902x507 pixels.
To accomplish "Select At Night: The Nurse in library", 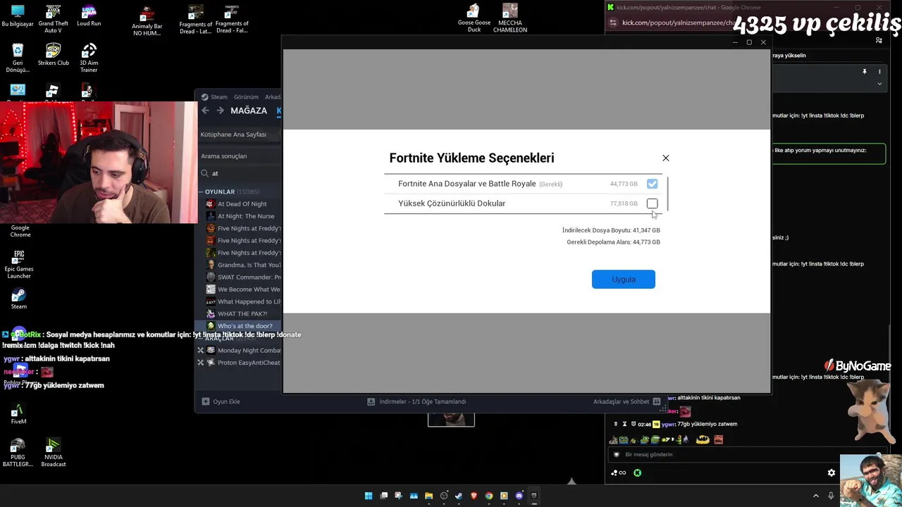I will point(245,216).
